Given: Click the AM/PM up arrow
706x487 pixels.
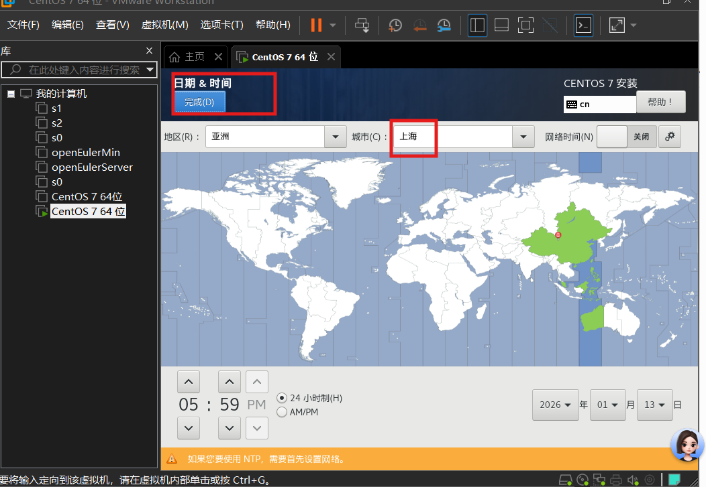Looking at the screenshot, I should tap(257, 382).
